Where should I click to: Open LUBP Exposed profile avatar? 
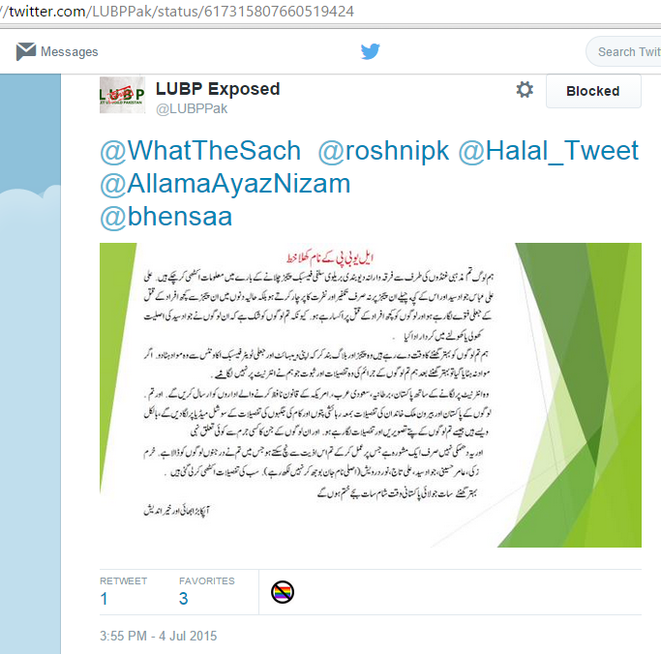click(122, 95)
